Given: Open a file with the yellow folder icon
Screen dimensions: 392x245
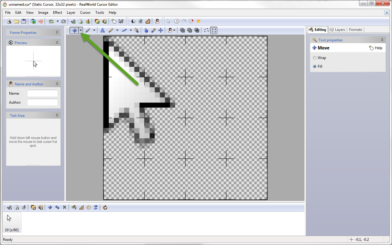Looking at the screenshot, I should pyautogui.click(x=16, y=21).
